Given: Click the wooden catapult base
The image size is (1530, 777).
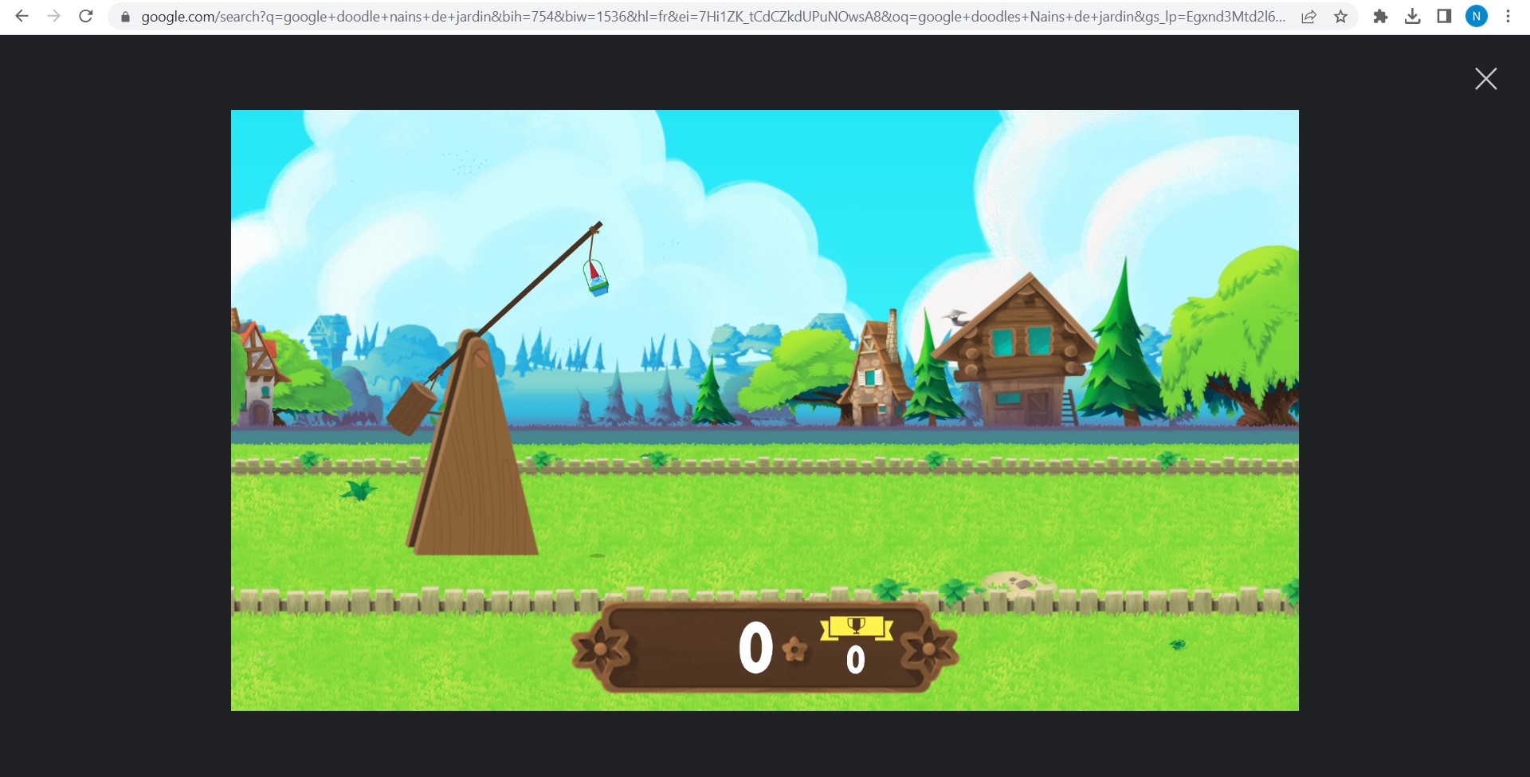Looking at the screenshot, I should [473, 478].
